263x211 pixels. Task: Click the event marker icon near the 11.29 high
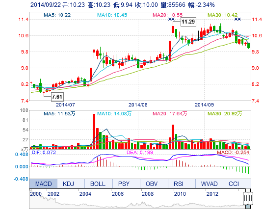[171, 19]
